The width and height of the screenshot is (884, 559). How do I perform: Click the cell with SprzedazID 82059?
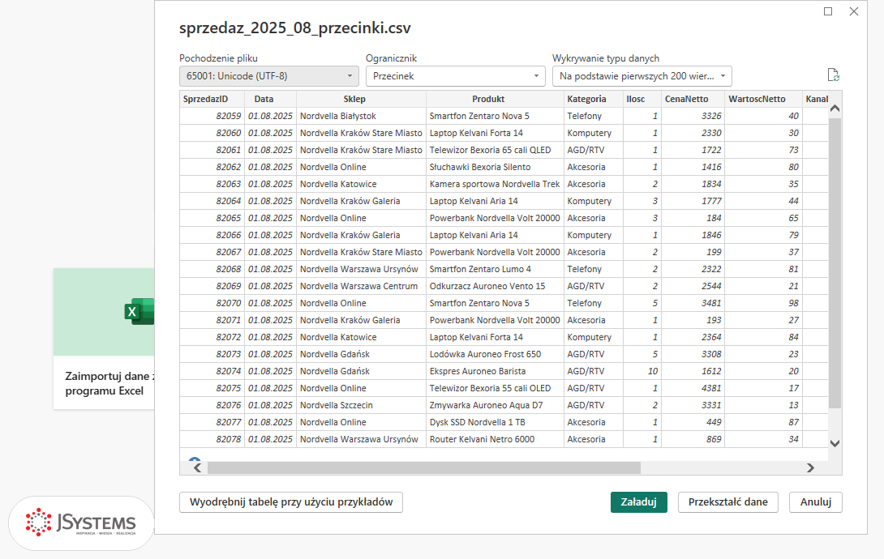tap(212, 116)
